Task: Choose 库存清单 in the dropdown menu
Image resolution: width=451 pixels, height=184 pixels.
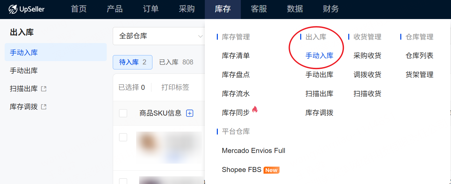Action: (236, 56)
